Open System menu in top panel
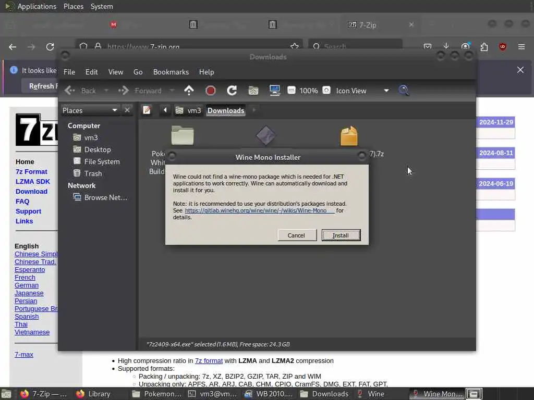Screen dimensions: 534x400 click(x=102, y=6)
